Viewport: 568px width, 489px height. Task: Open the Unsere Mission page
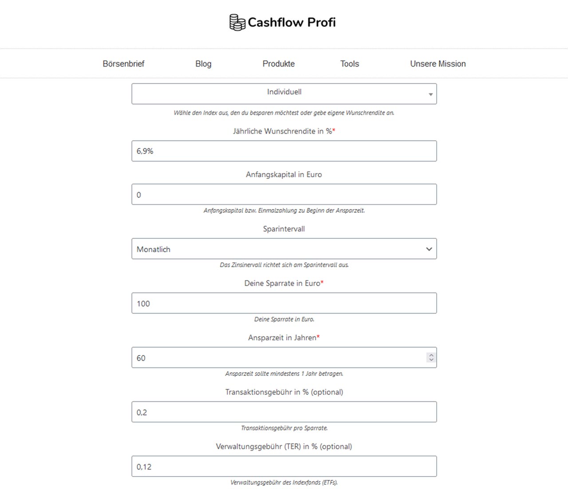click(x=438, y=64)
